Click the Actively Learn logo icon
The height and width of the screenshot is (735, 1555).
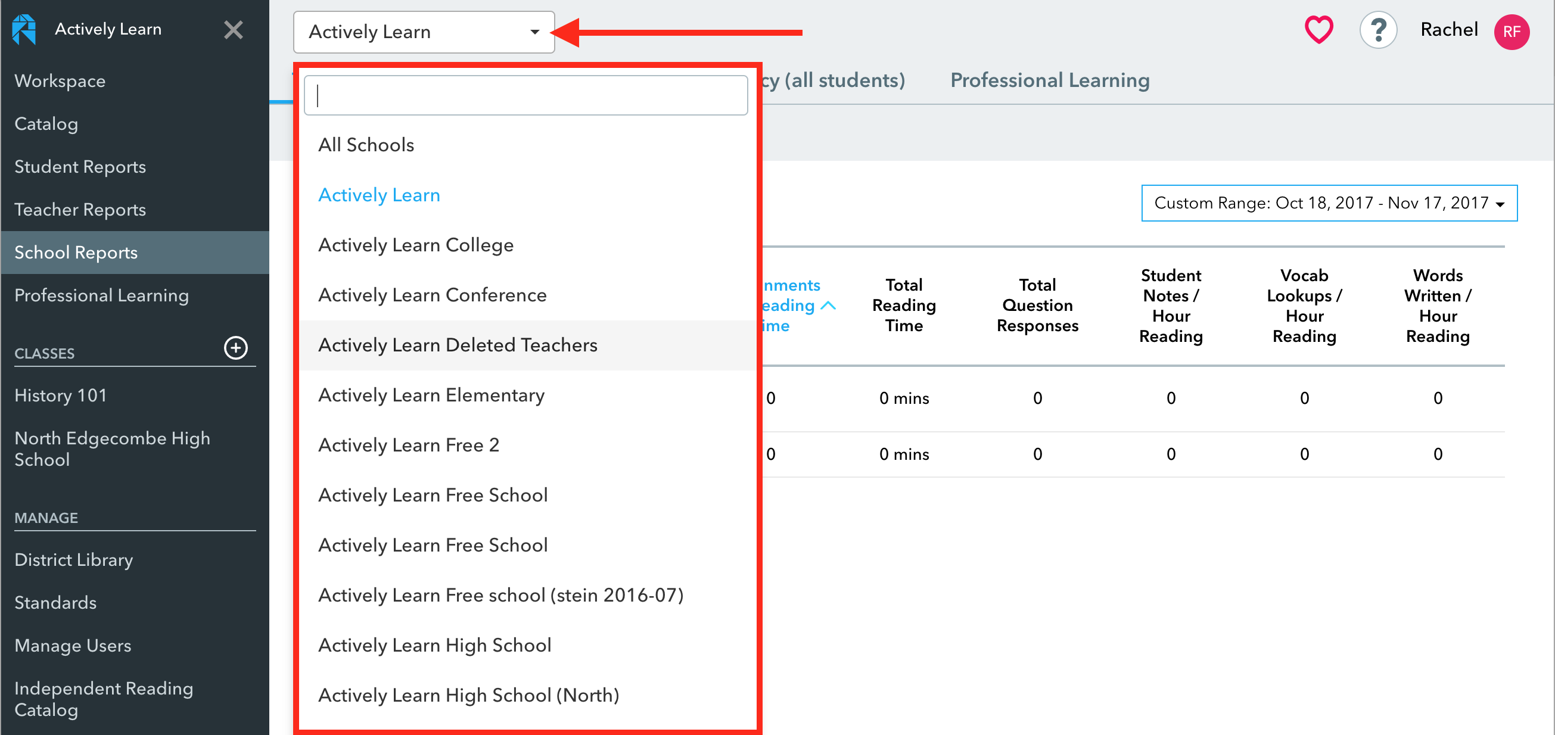point(24,29)
